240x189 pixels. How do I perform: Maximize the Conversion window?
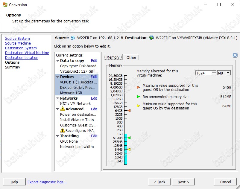[219, 4]
